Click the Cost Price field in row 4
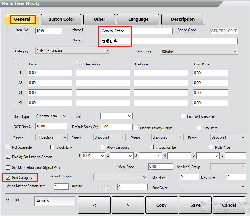Image resolution: width=250 pixels, height=216 pixels. pos(211,103)
